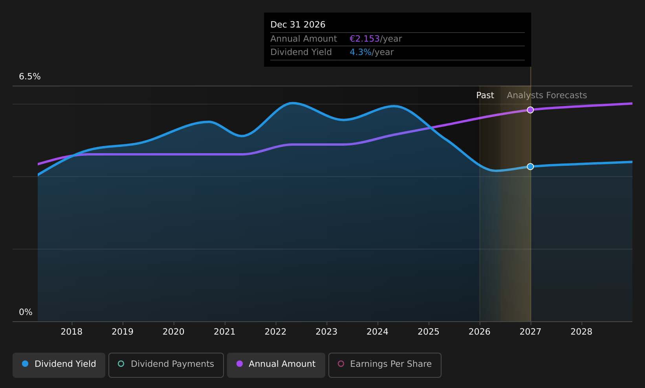Screen dimensions: 645x388
Task: Click the 0% y-axis label
Action: 26,312
